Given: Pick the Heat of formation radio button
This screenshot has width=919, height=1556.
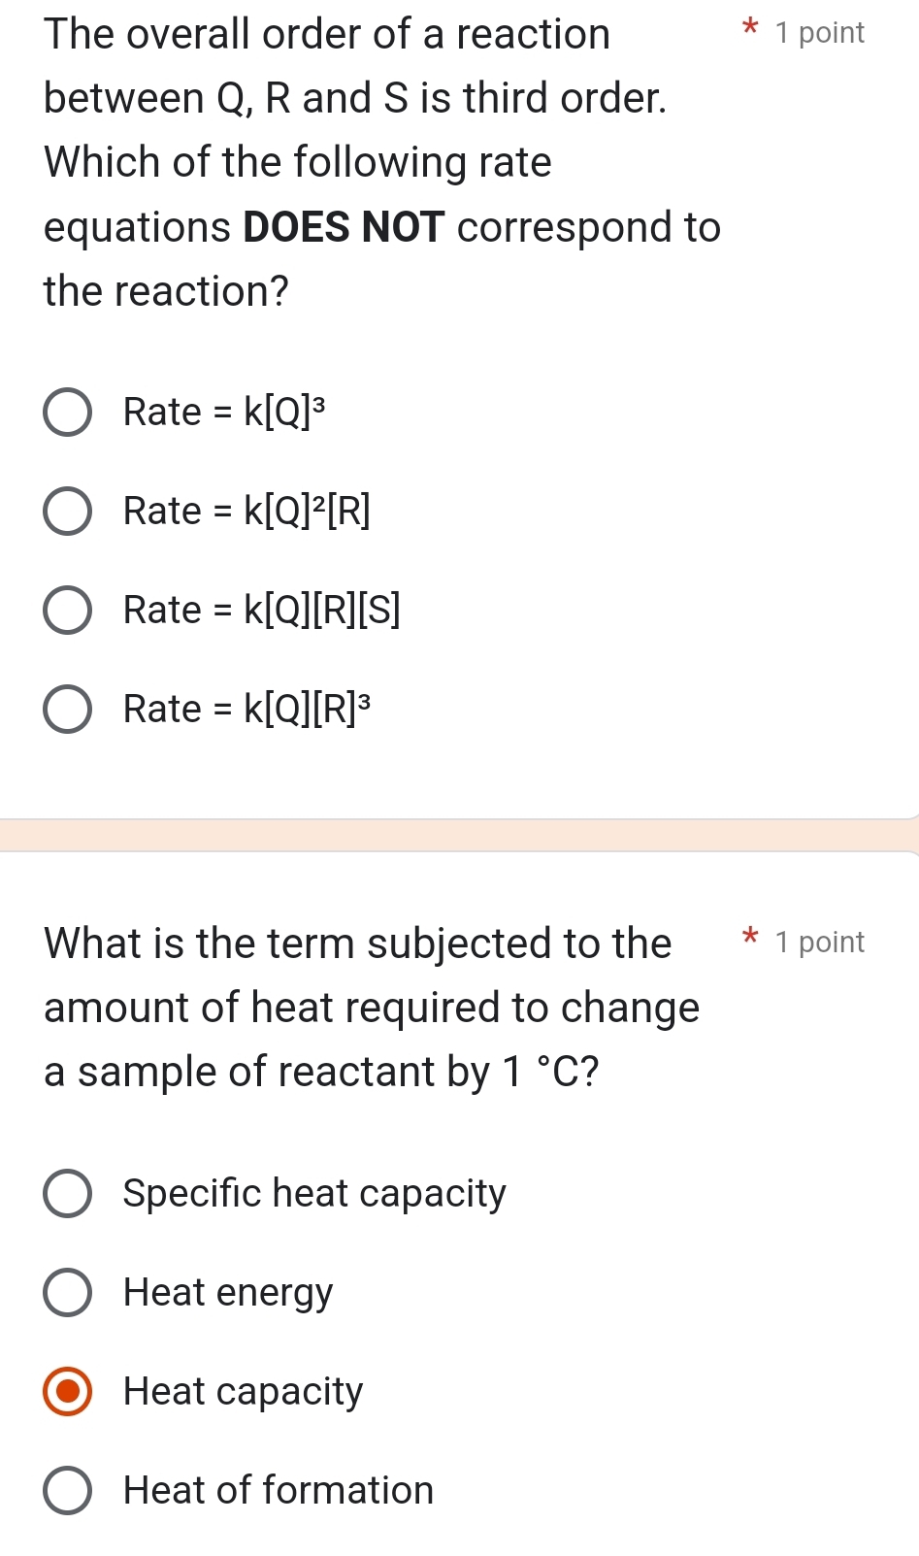Looking at the screenshot, I should [68, 1491].
